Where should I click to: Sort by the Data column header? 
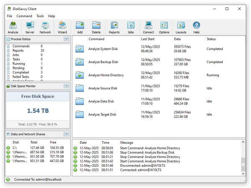189,39
